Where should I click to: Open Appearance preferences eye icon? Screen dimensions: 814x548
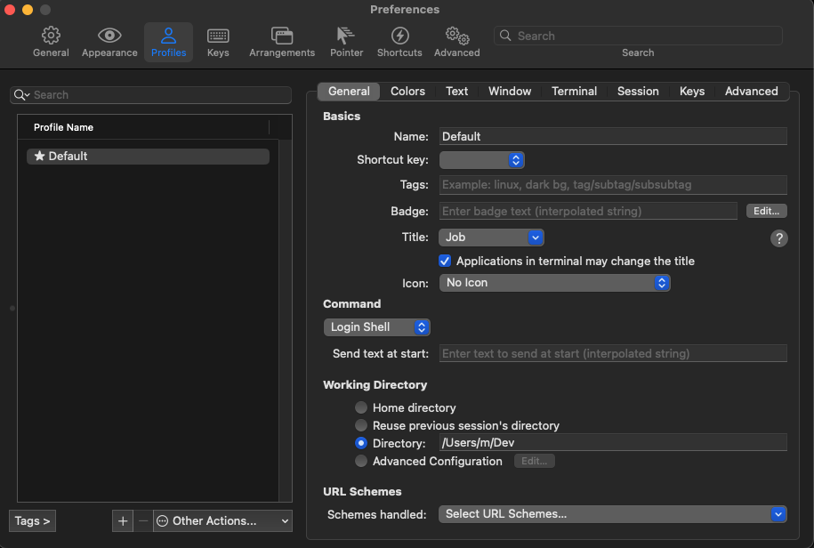(x=109, y=36)
